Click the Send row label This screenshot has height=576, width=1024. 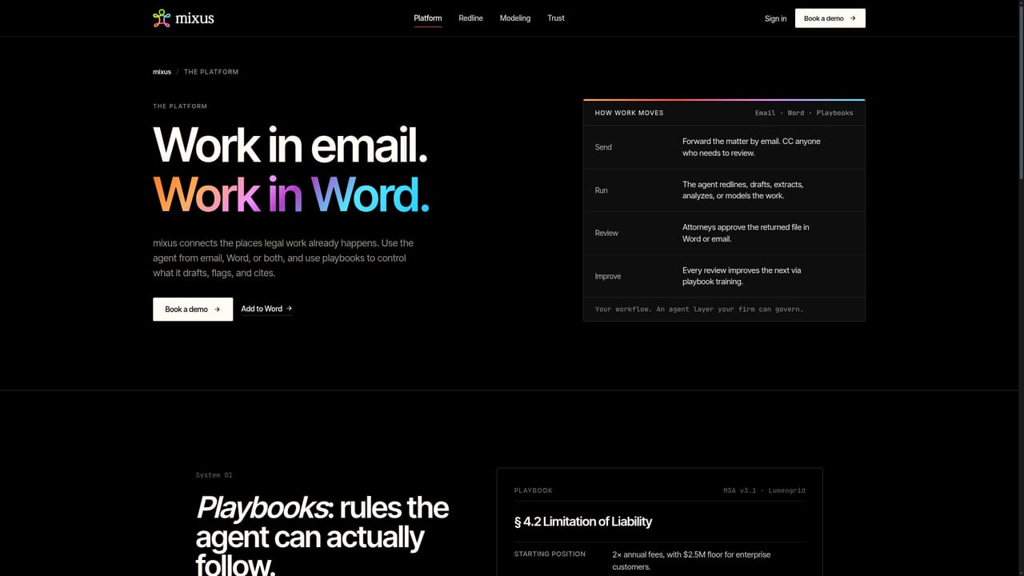[x=603, y=147]
